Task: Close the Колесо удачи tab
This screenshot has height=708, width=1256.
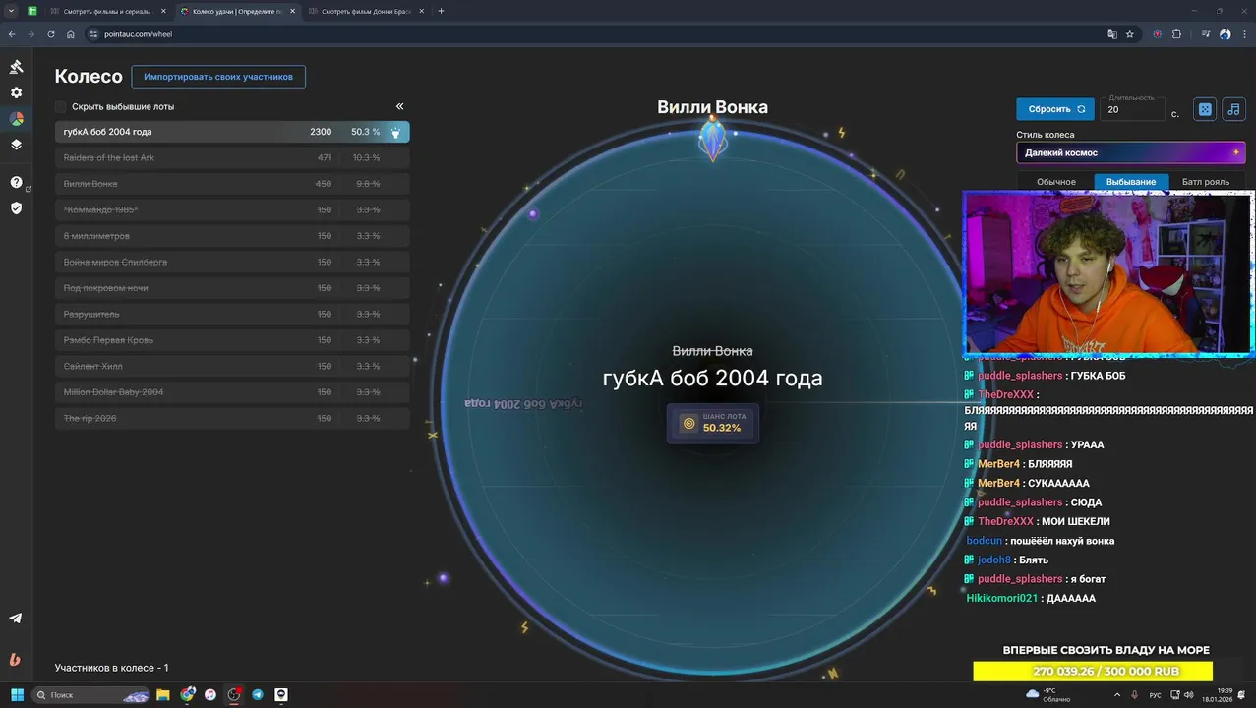Action: click(292, 11)
